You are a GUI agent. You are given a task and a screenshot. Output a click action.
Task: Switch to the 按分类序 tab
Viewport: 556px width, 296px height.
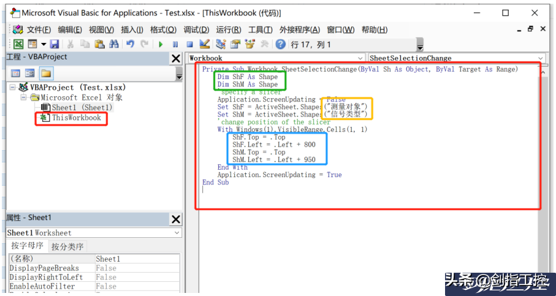(67, 246)
